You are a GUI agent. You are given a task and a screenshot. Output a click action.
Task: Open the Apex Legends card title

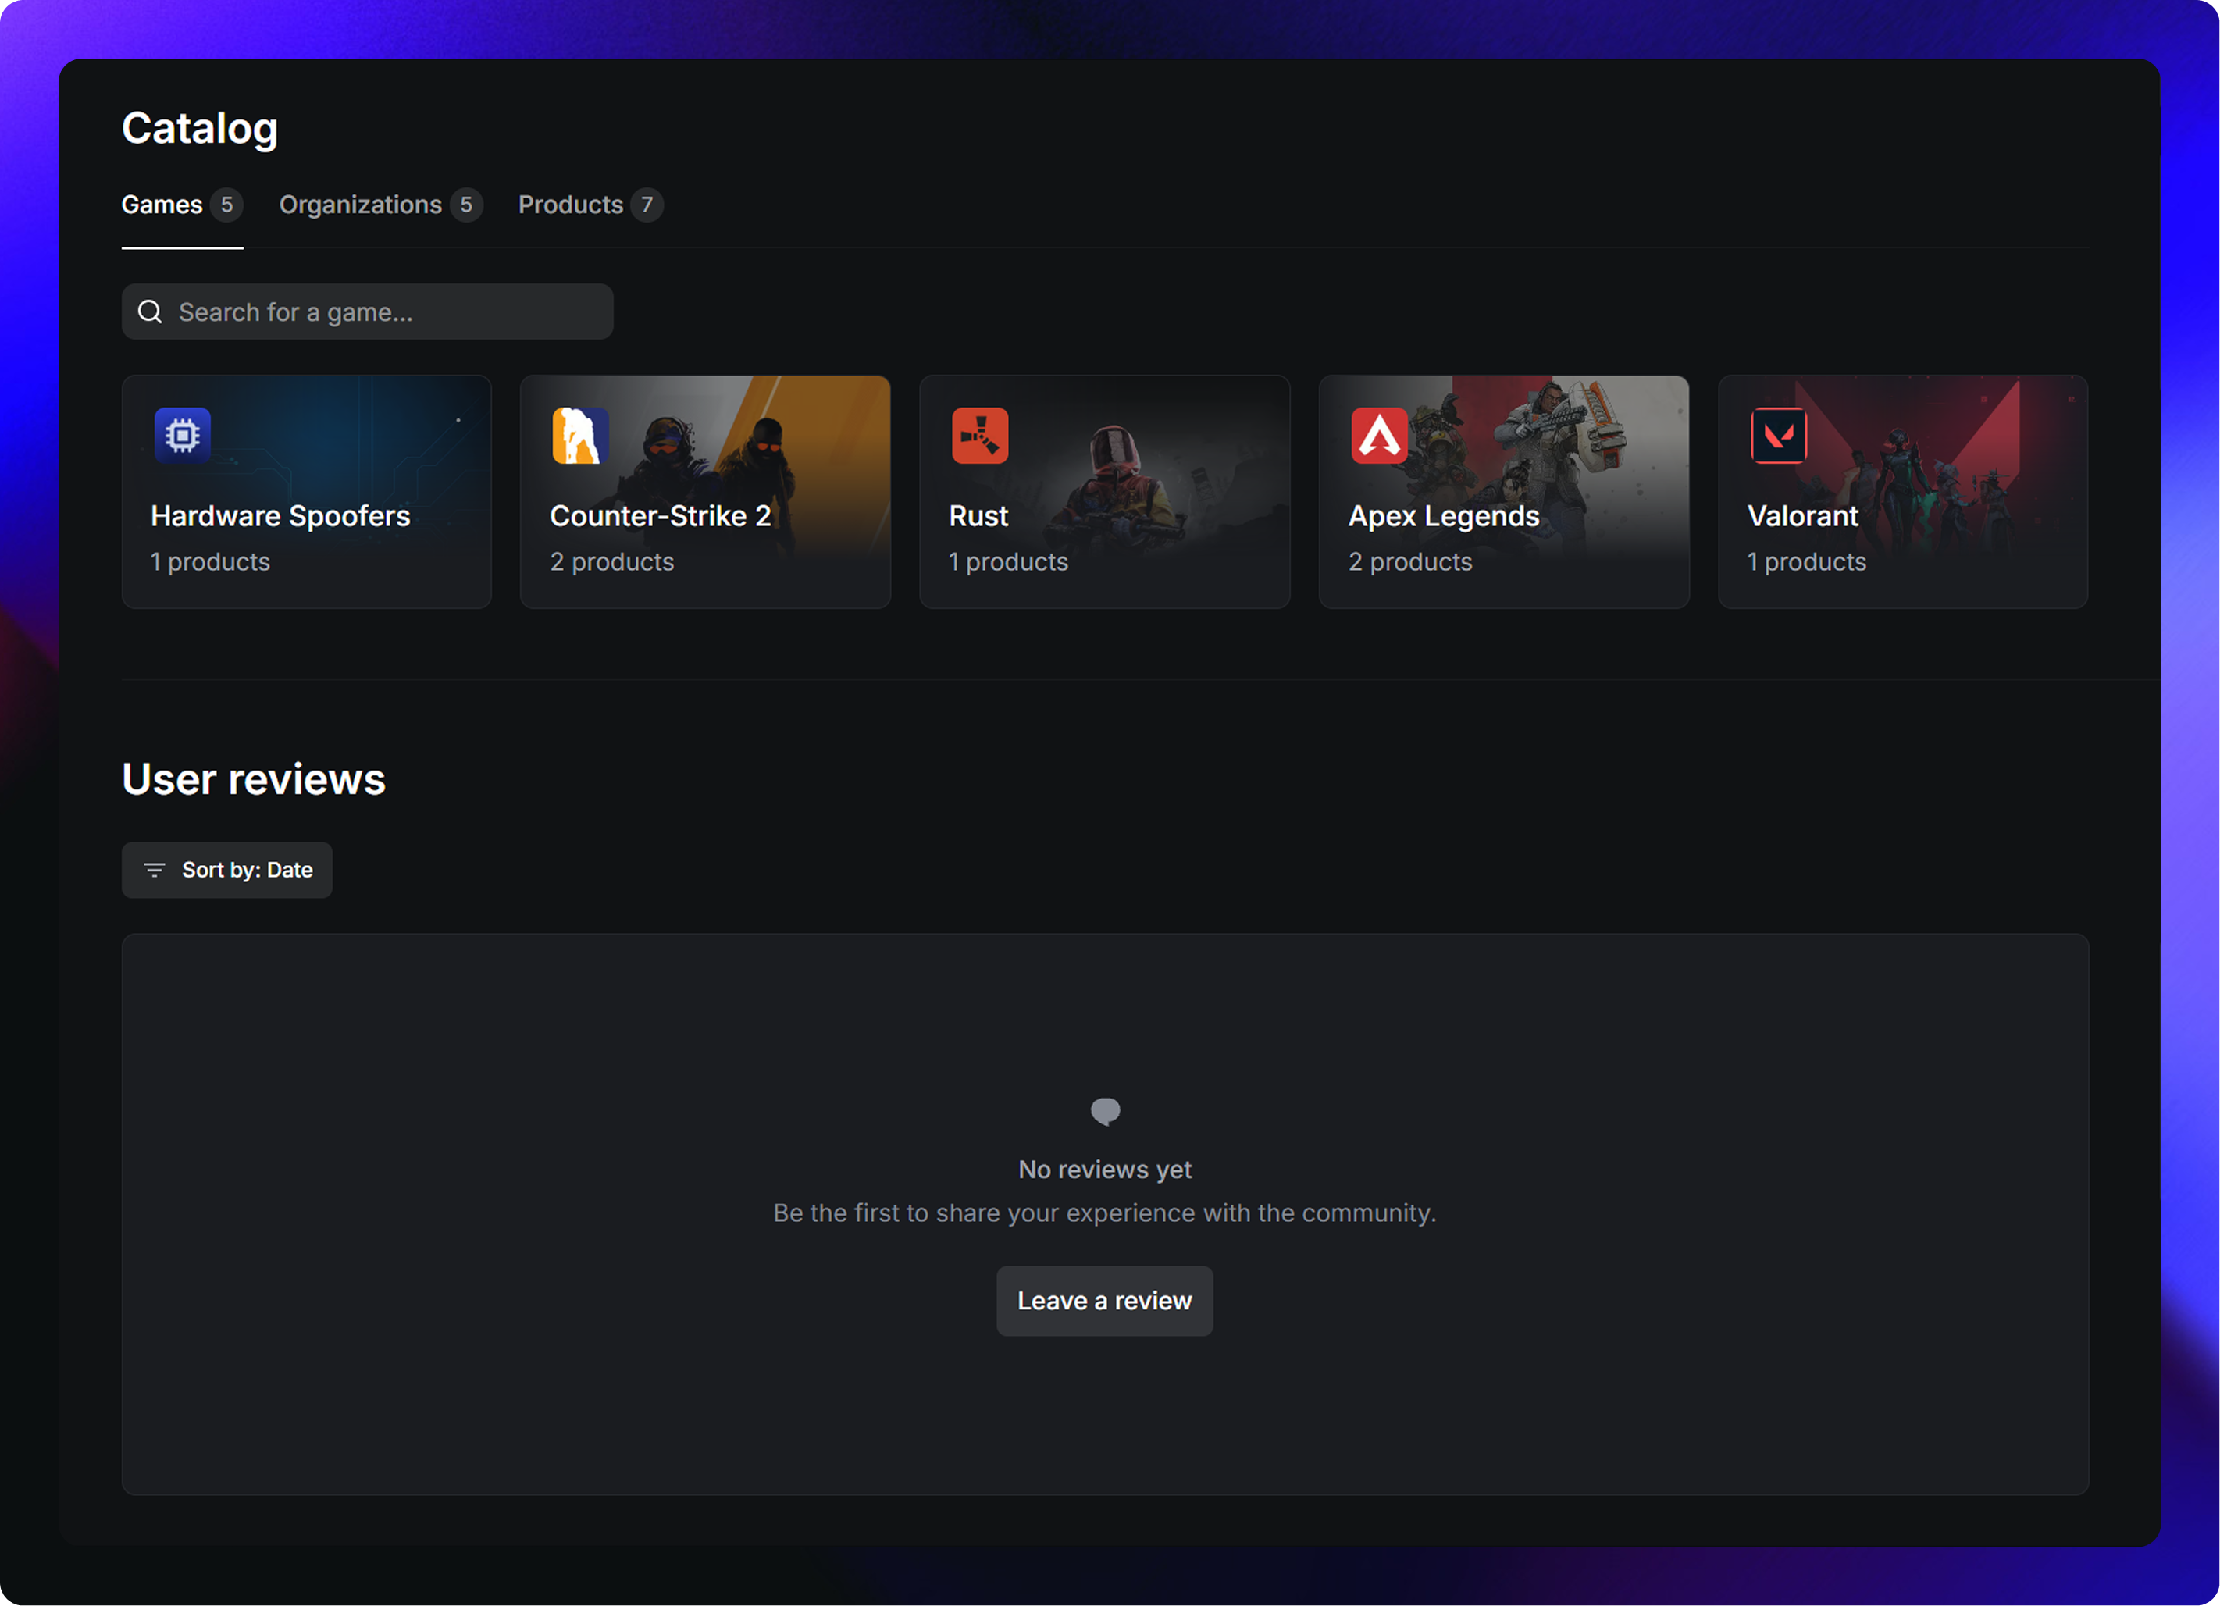(1444, 516)
